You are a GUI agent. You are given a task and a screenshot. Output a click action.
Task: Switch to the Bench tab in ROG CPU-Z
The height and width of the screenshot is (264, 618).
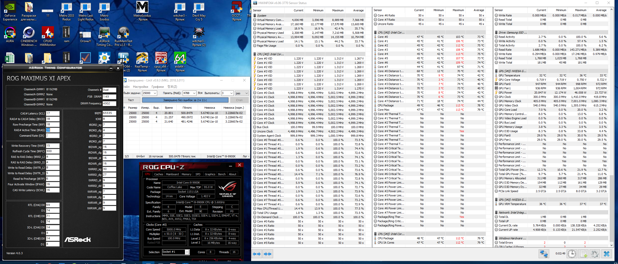coord(222,174)
